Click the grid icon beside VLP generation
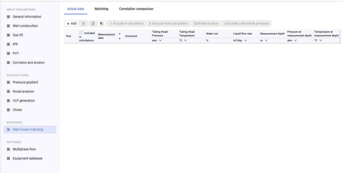The image size is (343, 173). point(8,101)
